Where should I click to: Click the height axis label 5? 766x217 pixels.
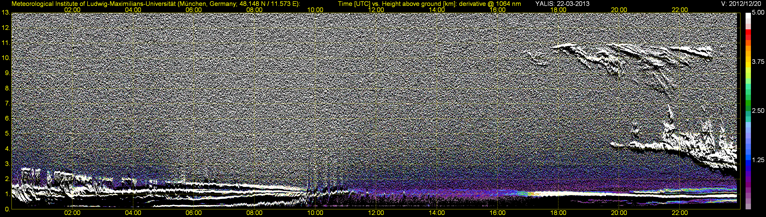click(7, 134)
